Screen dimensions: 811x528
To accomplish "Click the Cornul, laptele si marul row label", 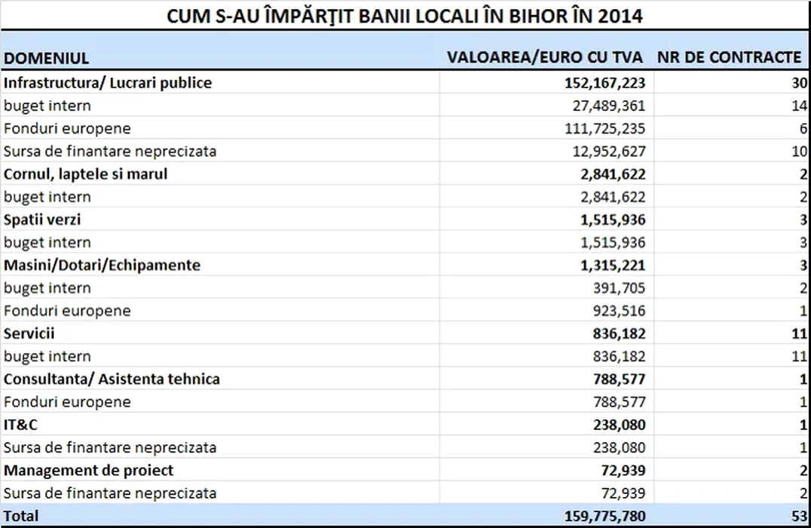I will coord(85,174).
